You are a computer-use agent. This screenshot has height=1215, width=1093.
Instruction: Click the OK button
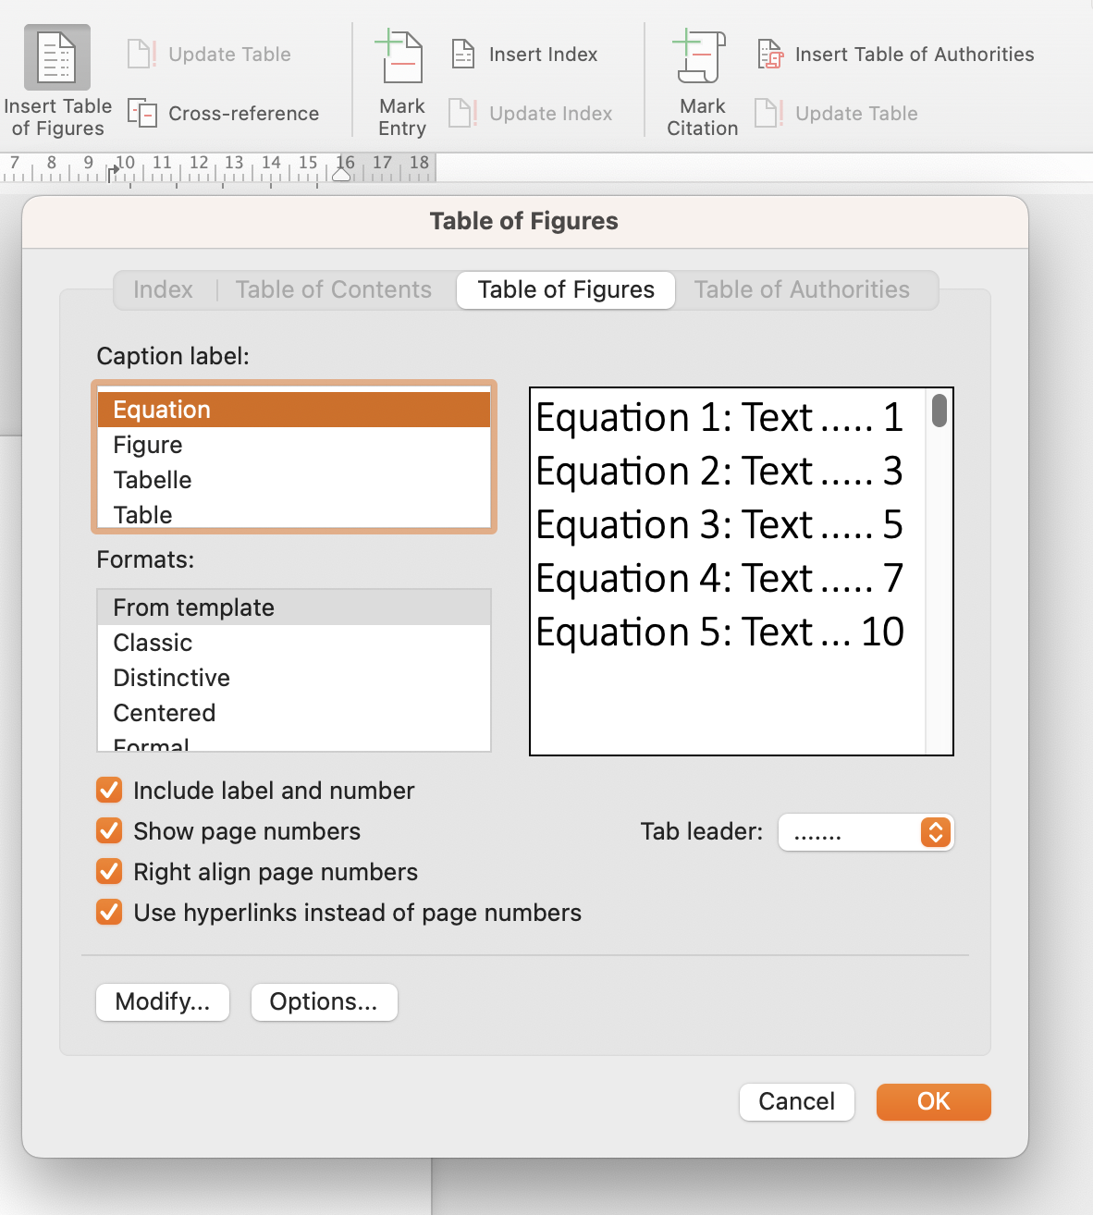coord(933,1101)
